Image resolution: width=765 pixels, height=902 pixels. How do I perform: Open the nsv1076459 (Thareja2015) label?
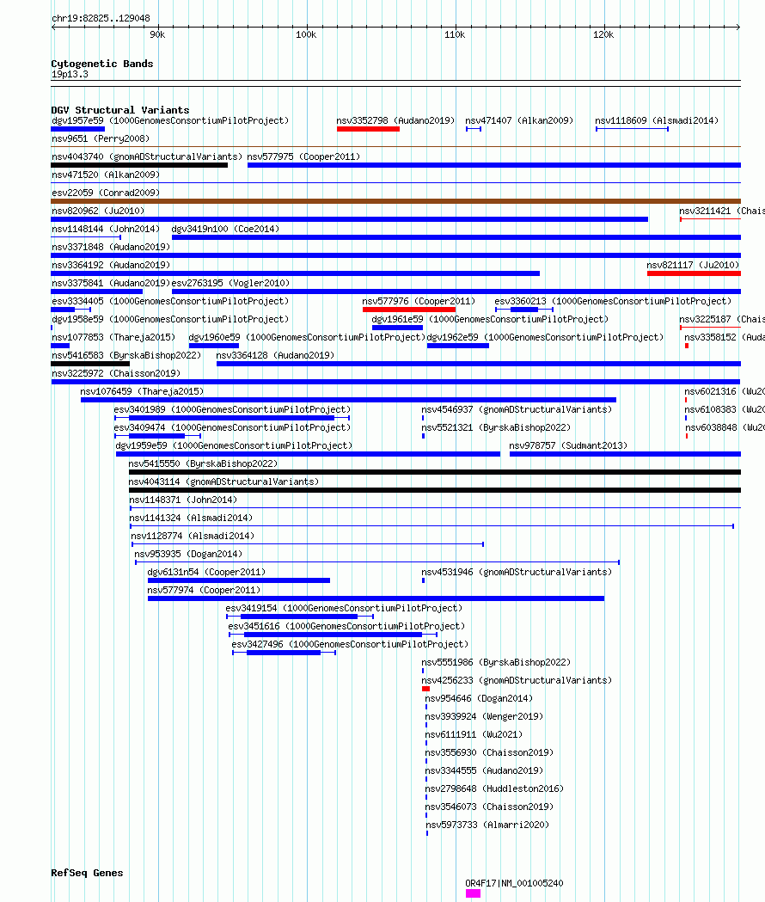pos(142,391)
